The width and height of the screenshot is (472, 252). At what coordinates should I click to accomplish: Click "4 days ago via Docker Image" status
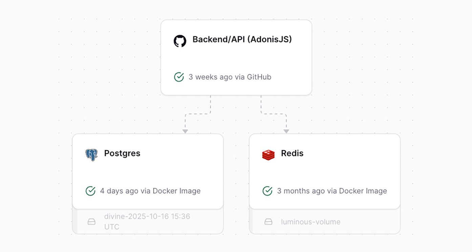click(x=150, y=191)
